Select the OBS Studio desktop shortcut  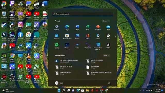coord(12,78)
